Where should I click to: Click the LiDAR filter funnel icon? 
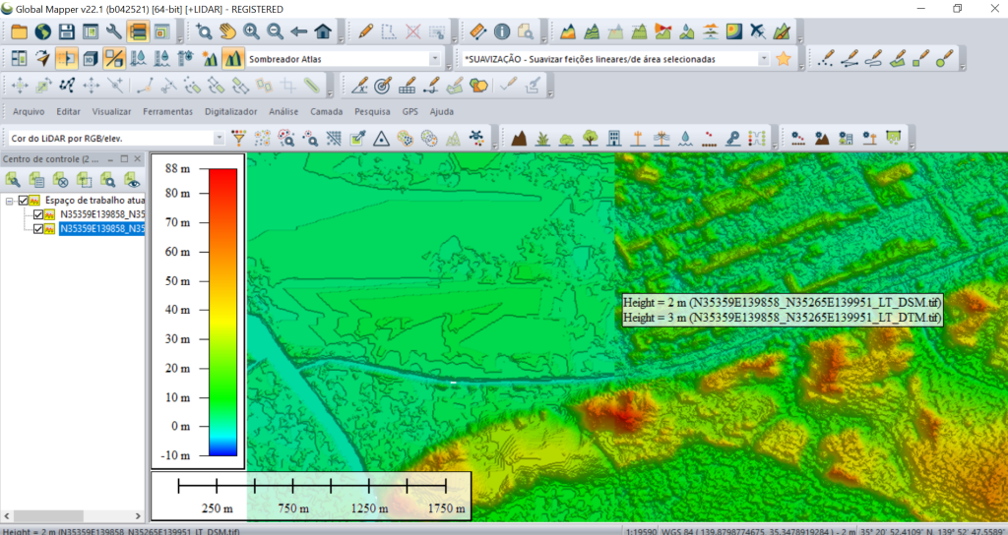click(238, 138)
